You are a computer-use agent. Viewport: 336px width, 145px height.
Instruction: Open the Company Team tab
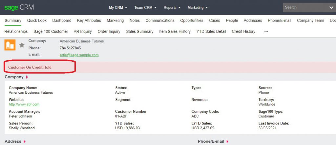click(310, 21)
